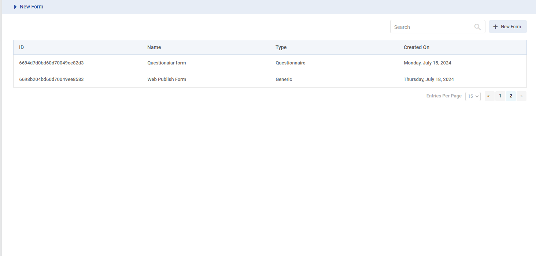Screen dimensions: 536x256
Task: Go to previous page with « arrow
Action: pos(489,96)
